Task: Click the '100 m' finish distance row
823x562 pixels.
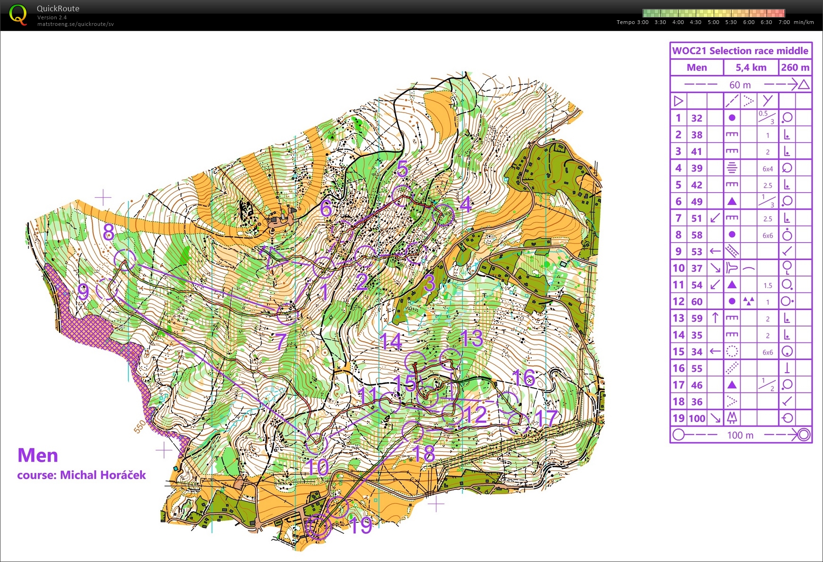Action: coord(741,435)
